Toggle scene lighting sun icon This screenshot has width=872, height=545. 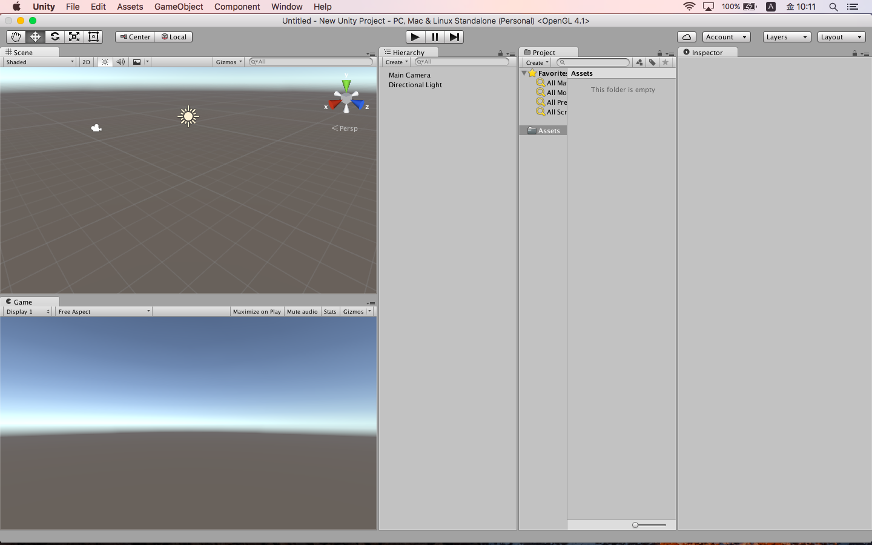coord(105,62)
